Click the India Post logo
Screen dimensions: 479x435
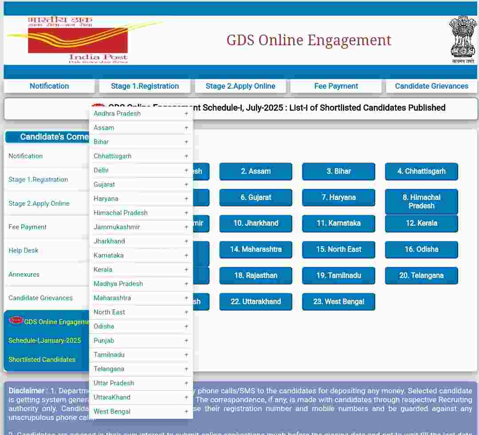pos(78,40)
